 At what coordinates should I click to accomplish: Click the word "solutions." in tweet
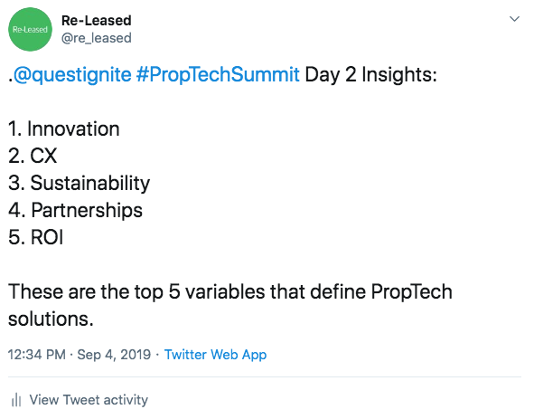coord(51,319)
